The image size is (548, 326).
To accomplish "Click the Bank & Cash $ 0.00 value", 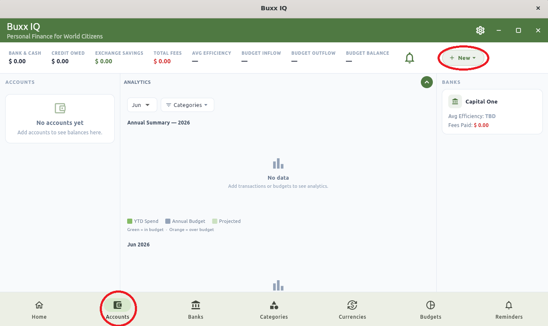I will (x=17, y=61).
